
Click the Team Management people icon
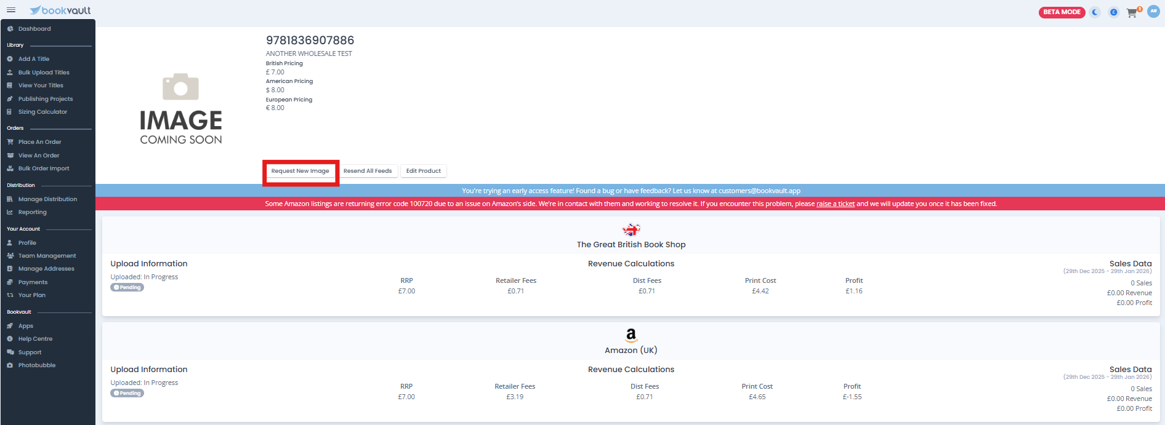pos(10,256)
